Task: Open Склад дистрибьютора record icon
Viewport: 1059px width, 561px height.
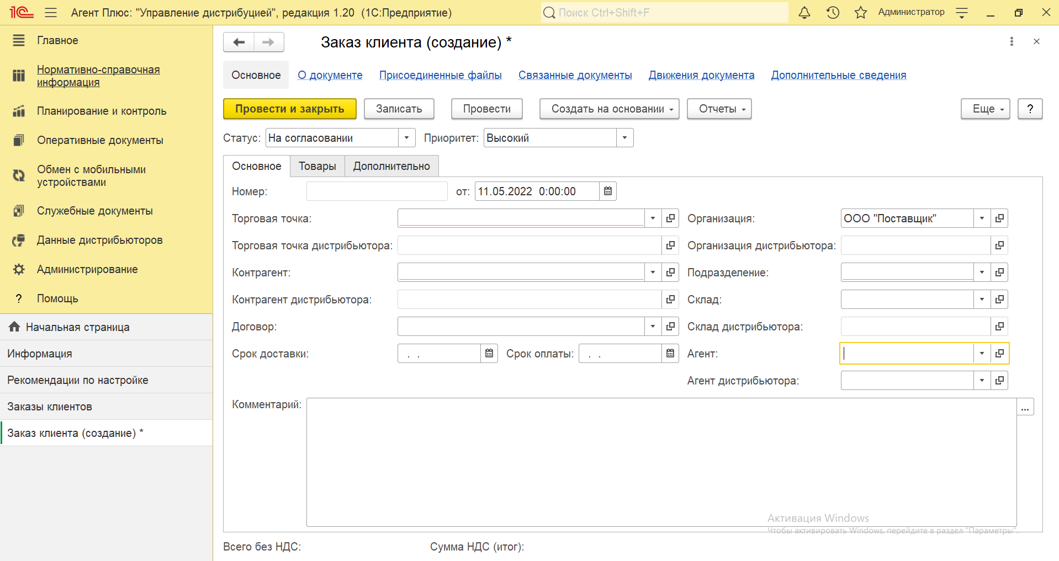Action: (x=999, y=327)
